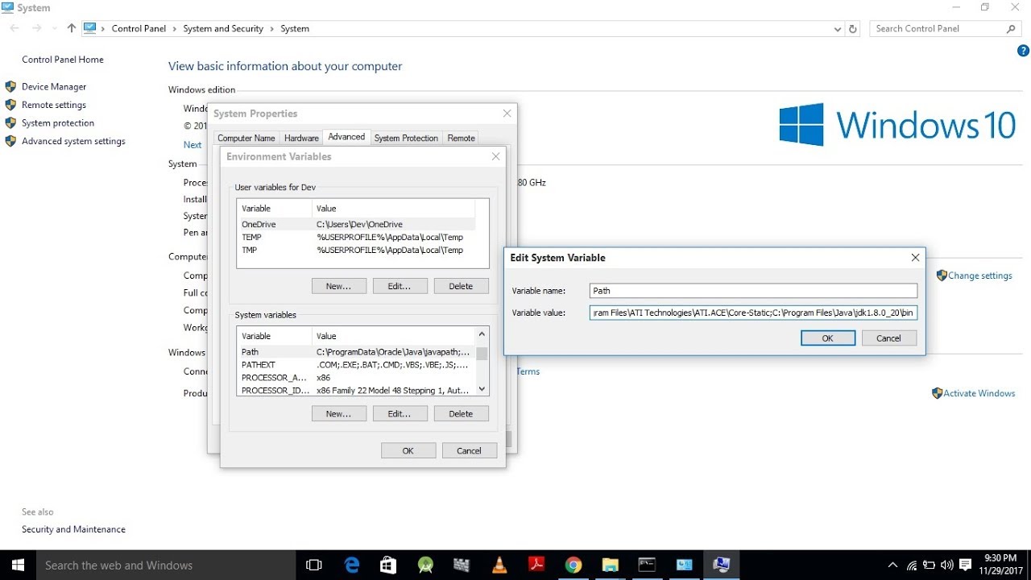Open Device Manager from the sidebar

coord(54,86)
